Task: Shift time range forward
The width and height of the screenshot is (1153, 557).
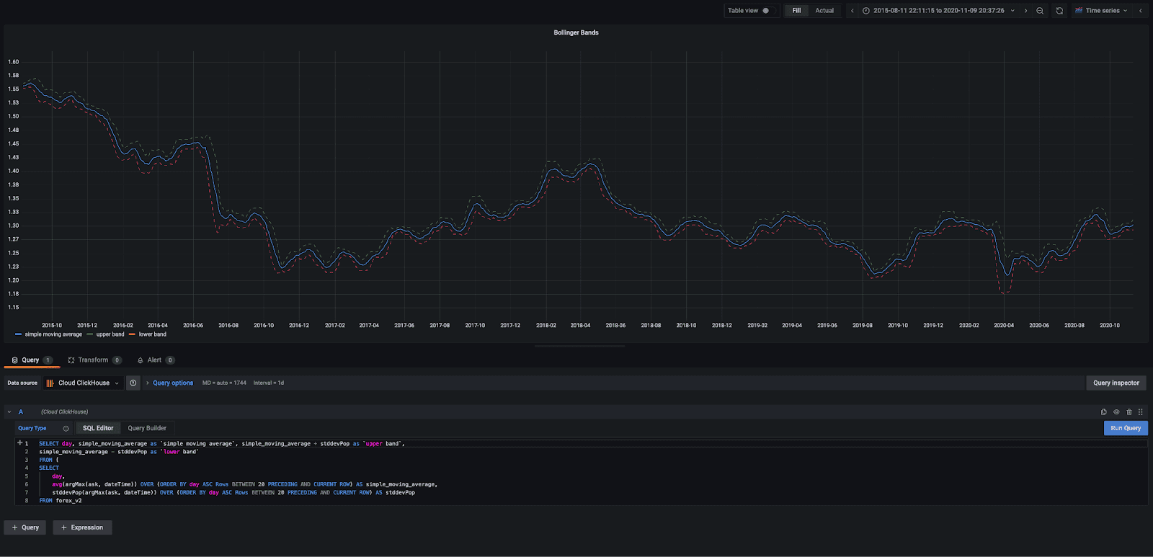Action: coord(1025,11)
